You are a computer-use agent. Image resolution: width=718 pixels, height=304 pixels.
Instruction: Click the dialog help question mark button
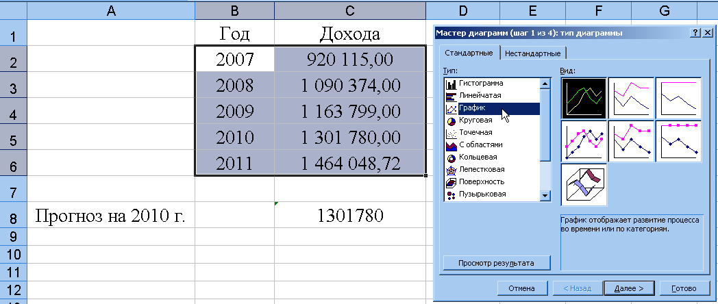695,32
